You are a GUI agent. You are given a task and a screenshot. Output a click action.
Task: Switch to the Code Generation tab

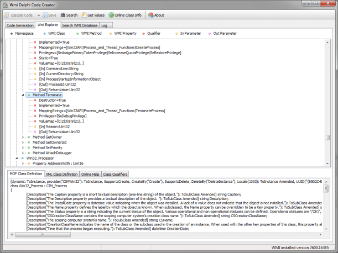click(20, 25)
